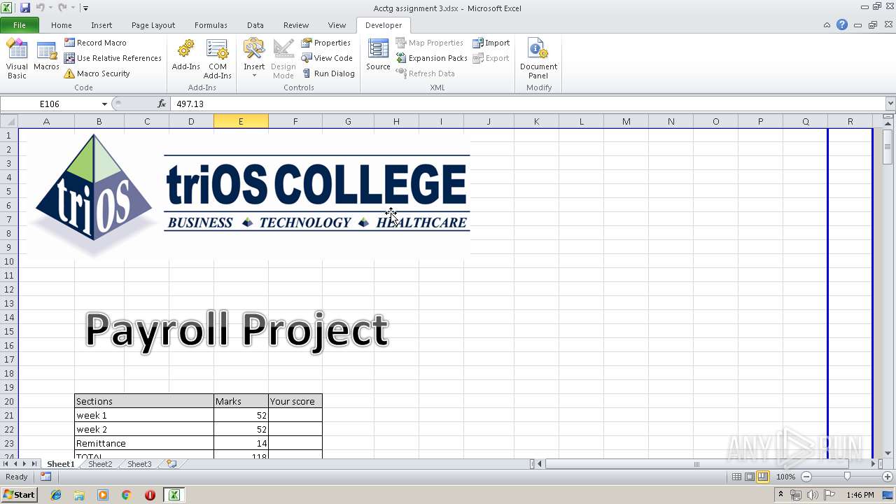
Task: Select the Sheet1 tab
Action: [60, 464]
